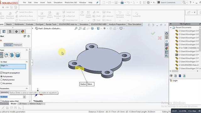Select the Variable Size Fillet type icon
Image resolution: width=201 pixels, height=113 pixels.
(6, 55)
